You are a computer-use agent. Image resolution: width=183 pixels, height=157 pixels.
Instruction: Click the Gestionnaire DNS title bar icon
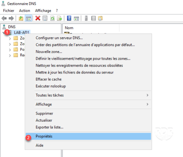point(3,4)
